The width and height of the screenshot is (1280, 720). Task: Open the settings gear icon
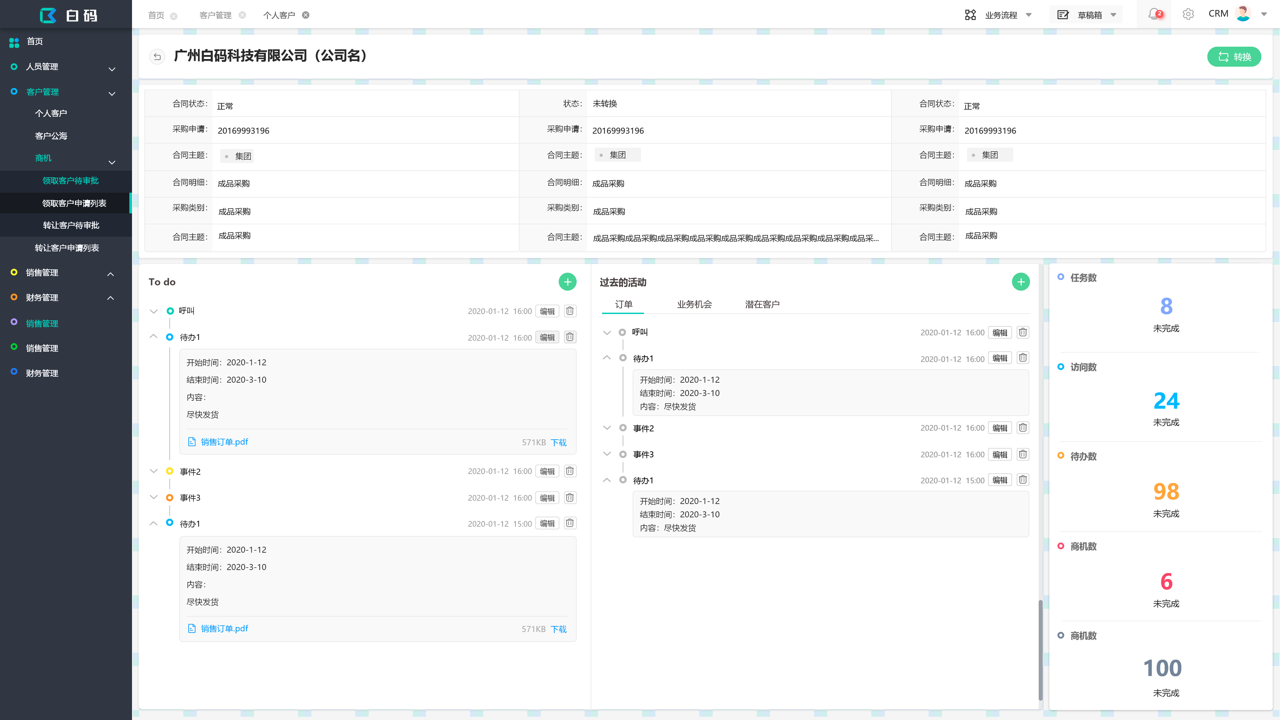pos(1188,14)
